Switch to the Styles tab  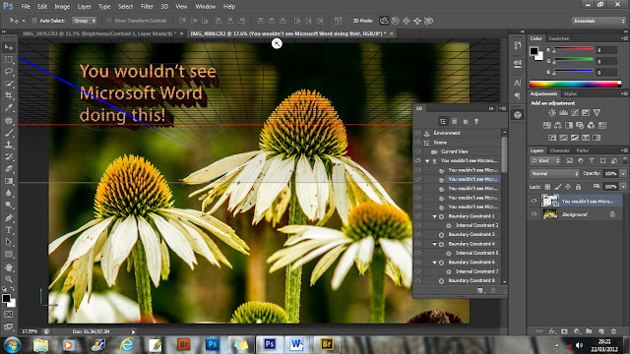pos(570,94)
